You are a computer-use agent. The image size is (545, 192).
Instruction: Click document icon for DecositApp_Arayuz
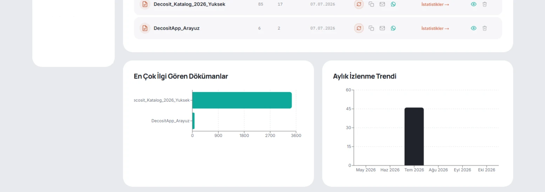145,28
